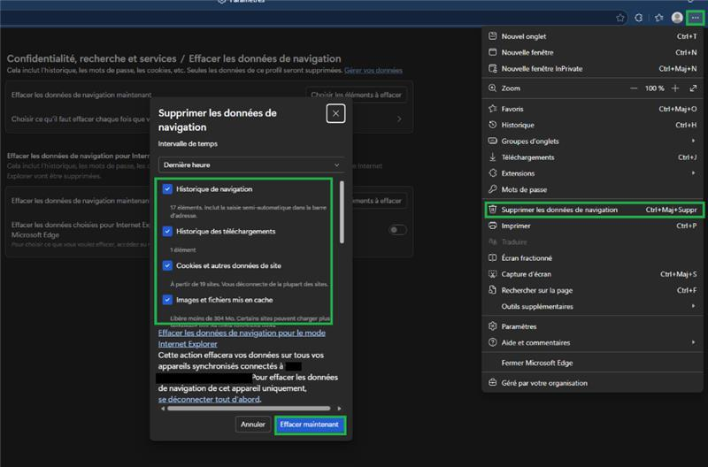
Task: Expand Outils supplémentaires submenu arrow
Action: pyautogui.click(x=693, y=306)
